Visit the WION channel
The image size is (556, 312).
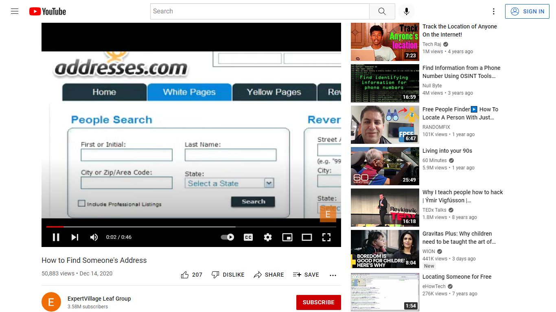(429, 251)
